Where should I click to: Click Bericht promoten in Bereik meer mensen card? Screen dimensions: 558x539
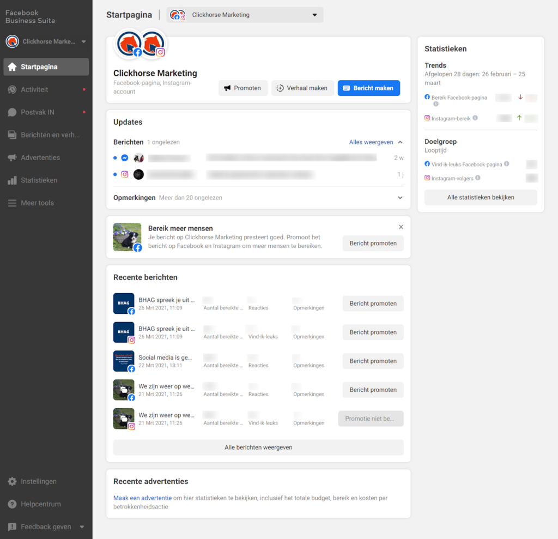point(373,244)
